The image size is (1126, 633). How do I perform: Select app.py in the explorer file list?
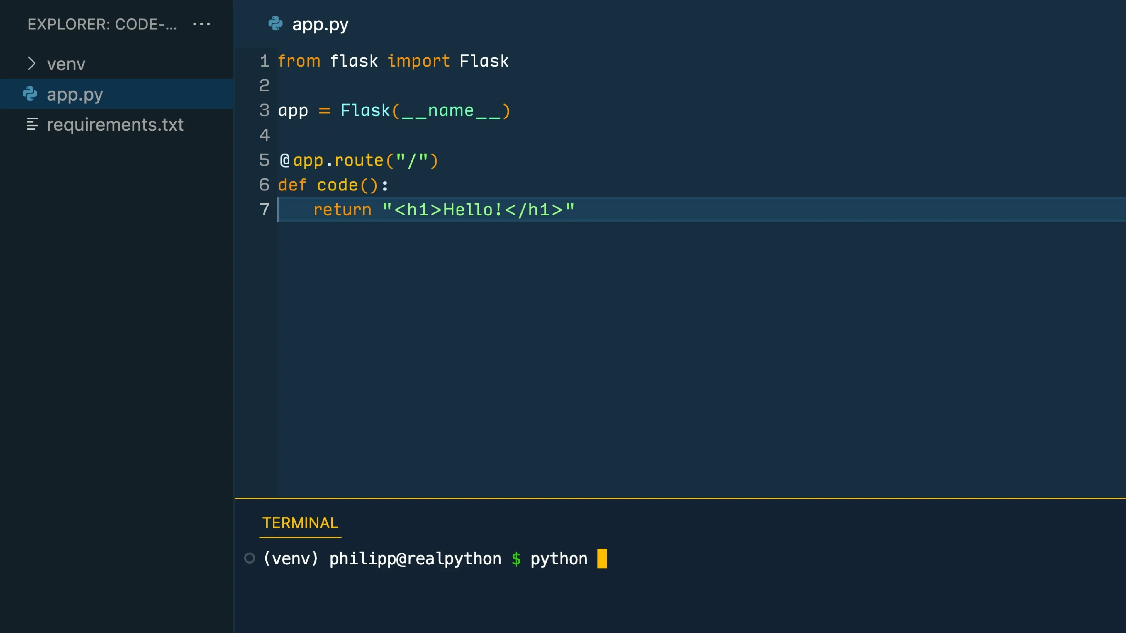(75, 94)
